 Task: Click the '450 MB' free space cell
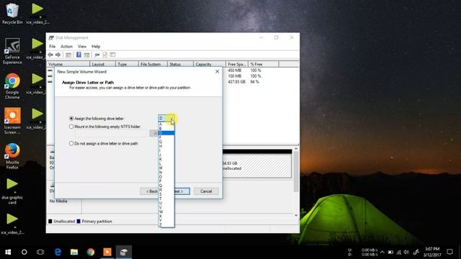coord(235,71)
